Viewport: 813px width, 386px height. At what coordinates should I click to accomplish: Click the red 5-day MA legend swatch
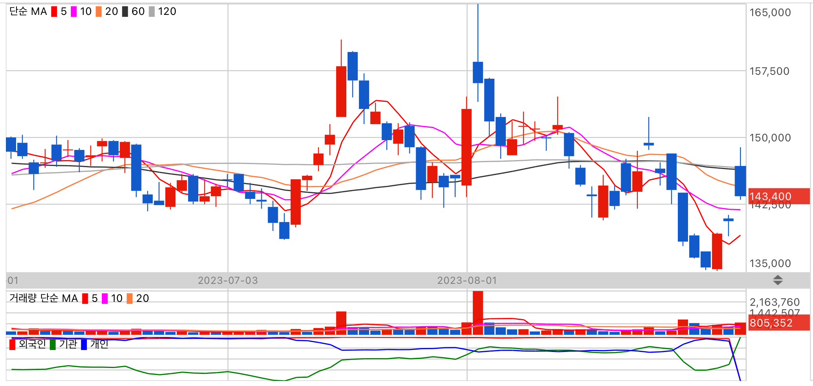(54, 12)
